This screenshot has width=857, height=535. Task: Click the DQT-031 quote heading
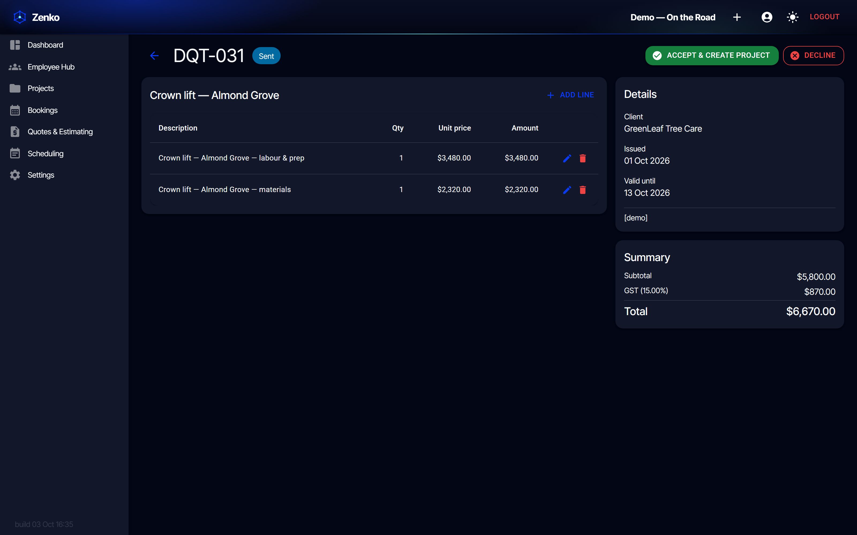coord(209,56)
